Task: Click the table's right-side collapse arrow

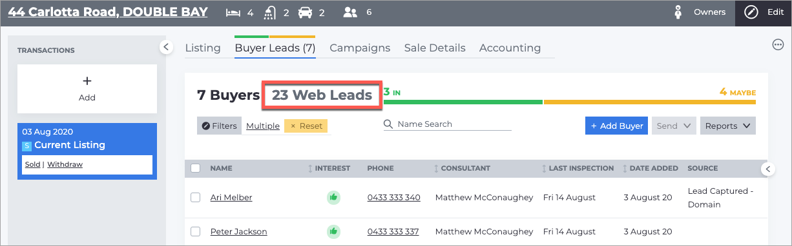Action: point(767,169)
